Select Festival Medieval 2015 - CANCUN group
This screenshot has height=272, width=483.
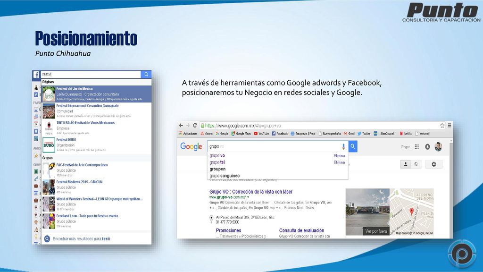tap(96, 187)
